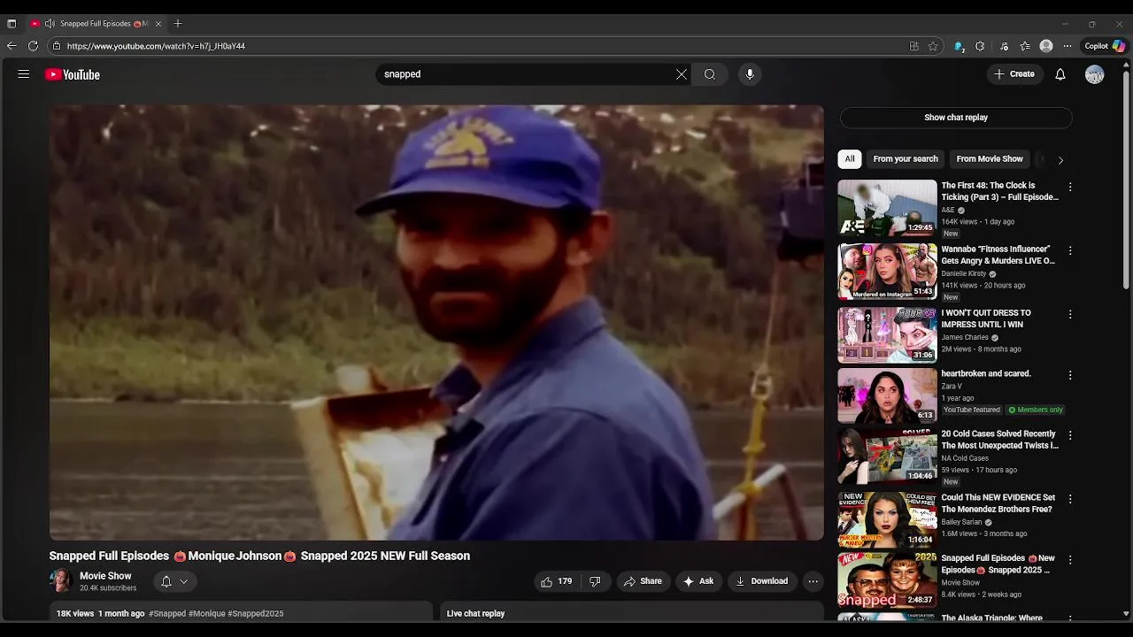Mute the tab using the speaker icon
Screen dimensions: 1133x637
point(50,24)
